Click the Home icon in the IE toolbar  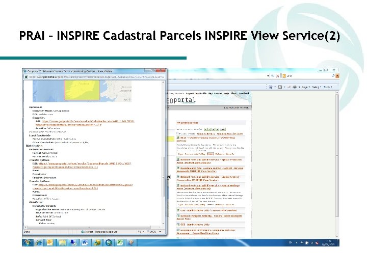click(x=271, y=87)
